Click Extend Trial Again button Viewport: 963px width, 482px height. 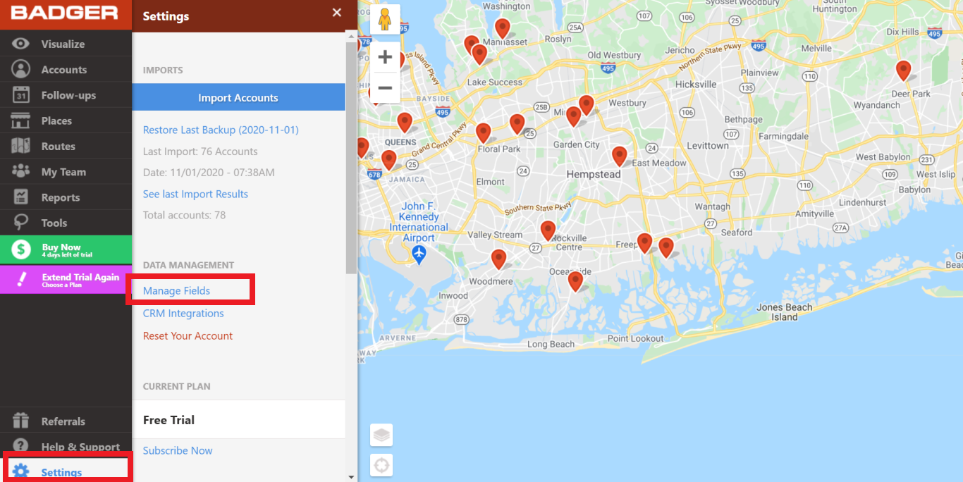pyautogui.click(x=66, y=279)
